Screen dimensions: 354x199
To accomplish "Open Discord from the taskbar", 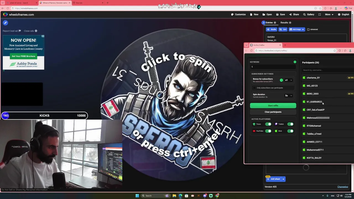I will 205,196.
